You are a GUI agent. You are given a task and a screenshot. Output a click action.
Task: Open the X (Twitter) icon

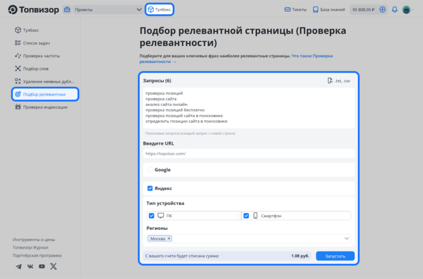pos(53,266)
